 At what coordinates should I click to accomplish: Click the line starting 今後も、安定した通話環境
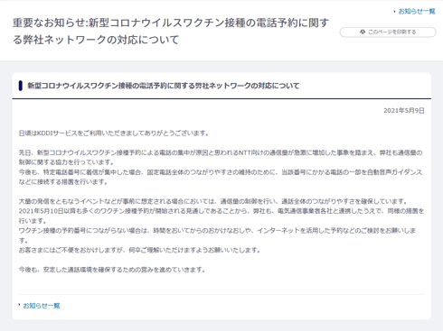point(112,270)
